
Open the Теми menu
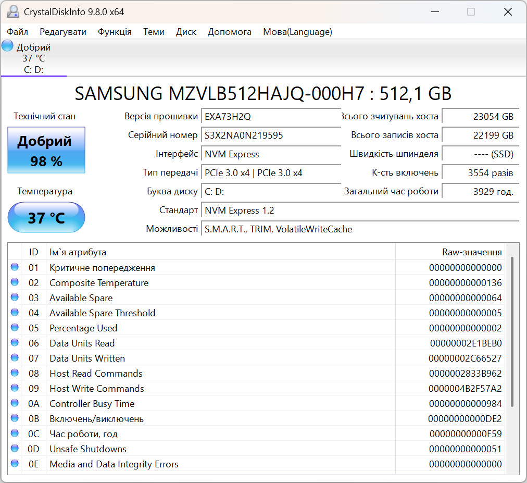tap(154, 32)
